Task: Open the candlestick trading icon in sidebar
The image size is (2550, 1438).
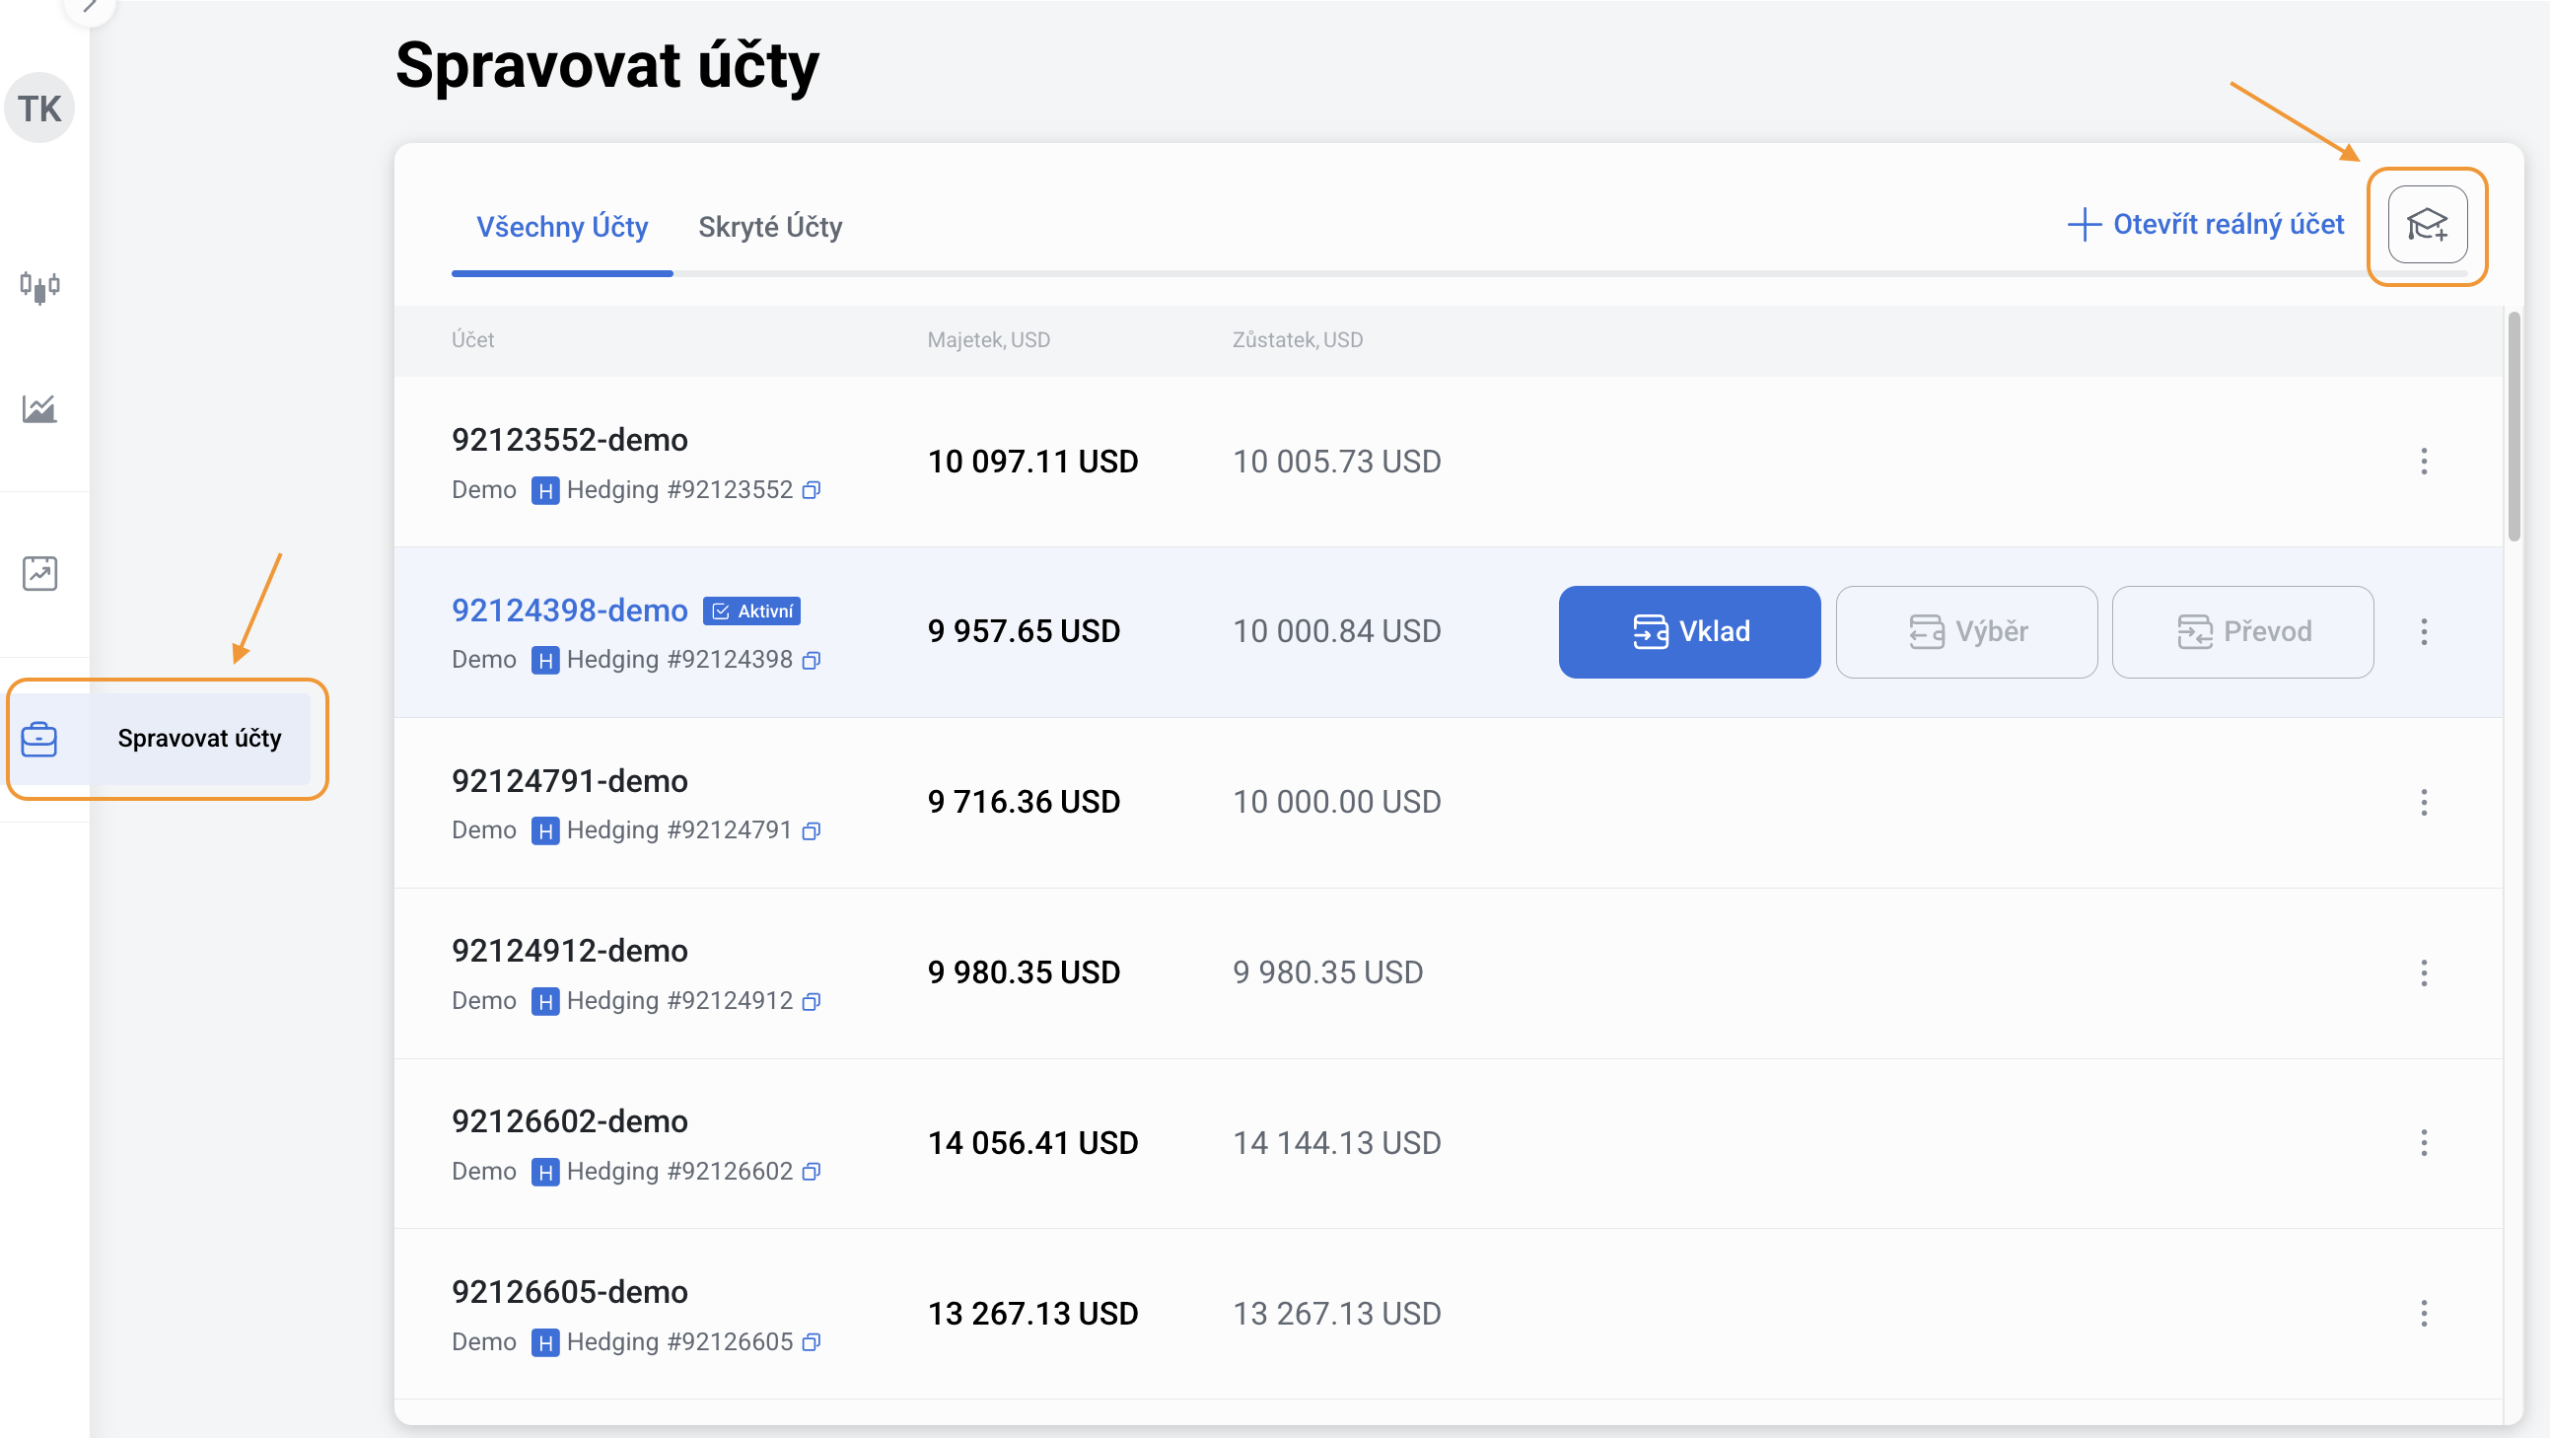Action: coord(39,287)
